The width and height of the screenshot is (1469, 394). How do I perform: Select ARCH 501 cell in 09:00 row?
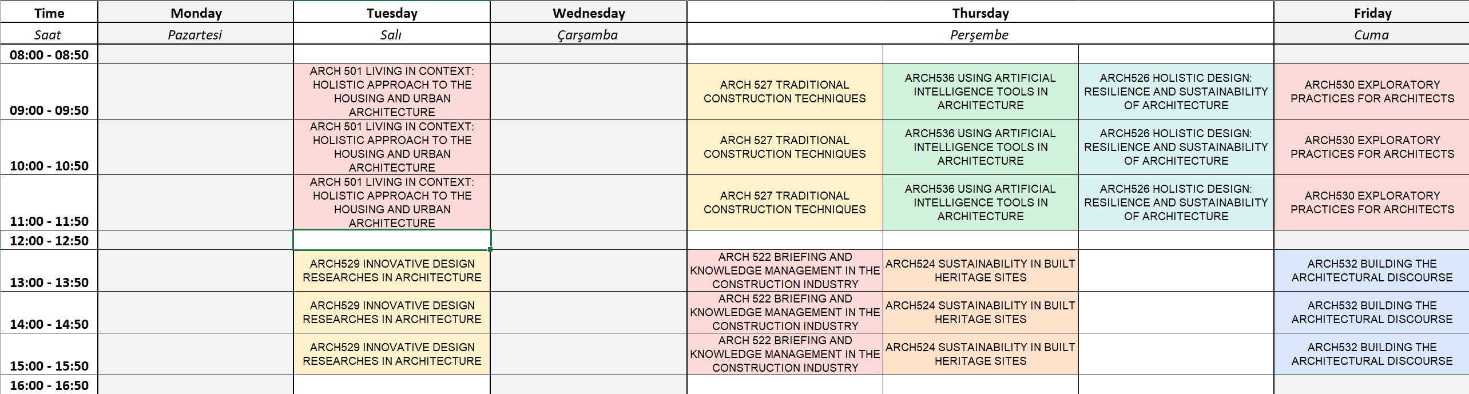point(392,91)
